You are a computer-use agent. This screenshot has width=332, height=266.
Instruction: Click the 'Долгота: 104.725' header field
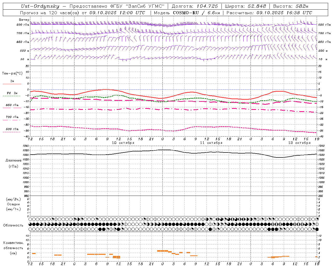[195, 6]
